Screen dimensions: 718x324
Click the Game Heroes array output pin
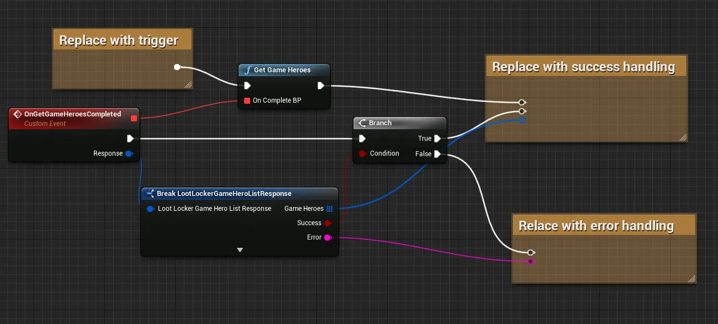click(330, 209)
